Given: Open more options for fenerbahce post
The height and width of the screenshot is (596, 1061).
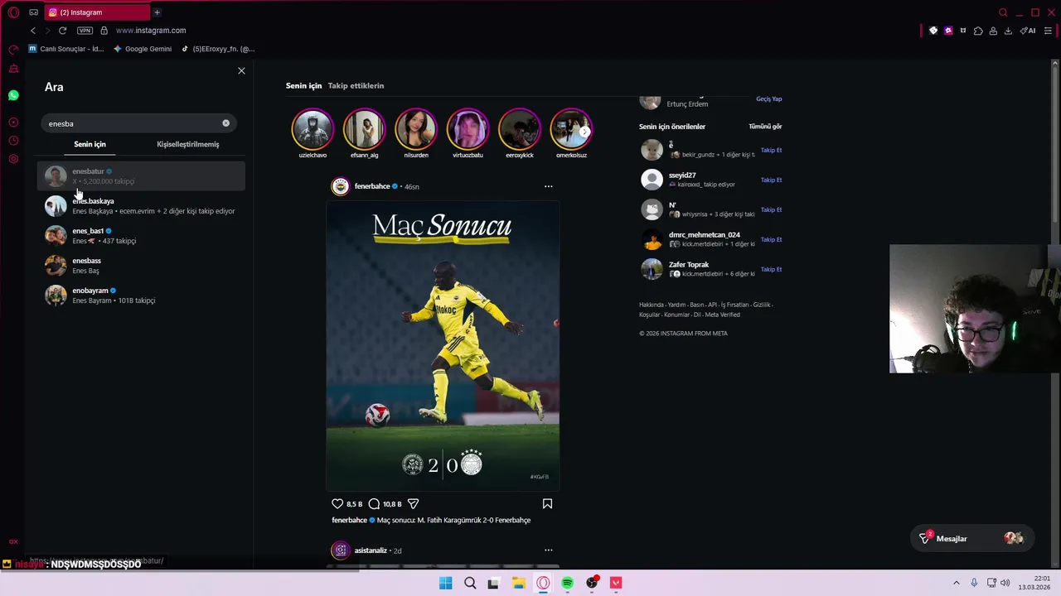Looking at the screenshot, I should pos(548,186).
